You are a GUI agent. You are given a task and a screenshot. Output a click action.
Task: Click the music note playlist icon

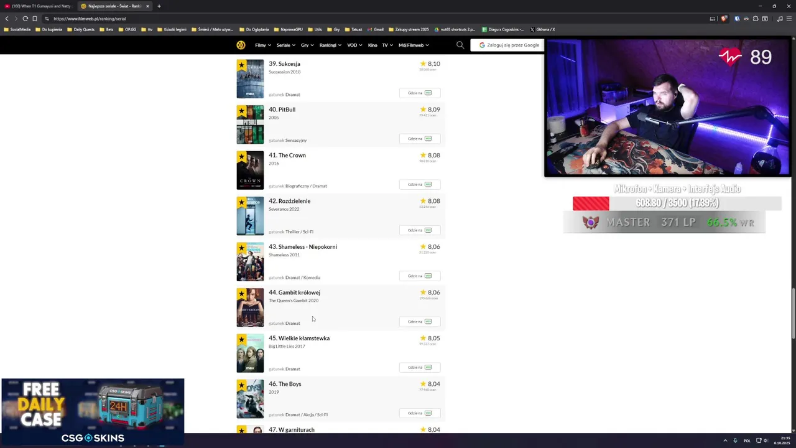pyautogui.click(x=780, y=19)
